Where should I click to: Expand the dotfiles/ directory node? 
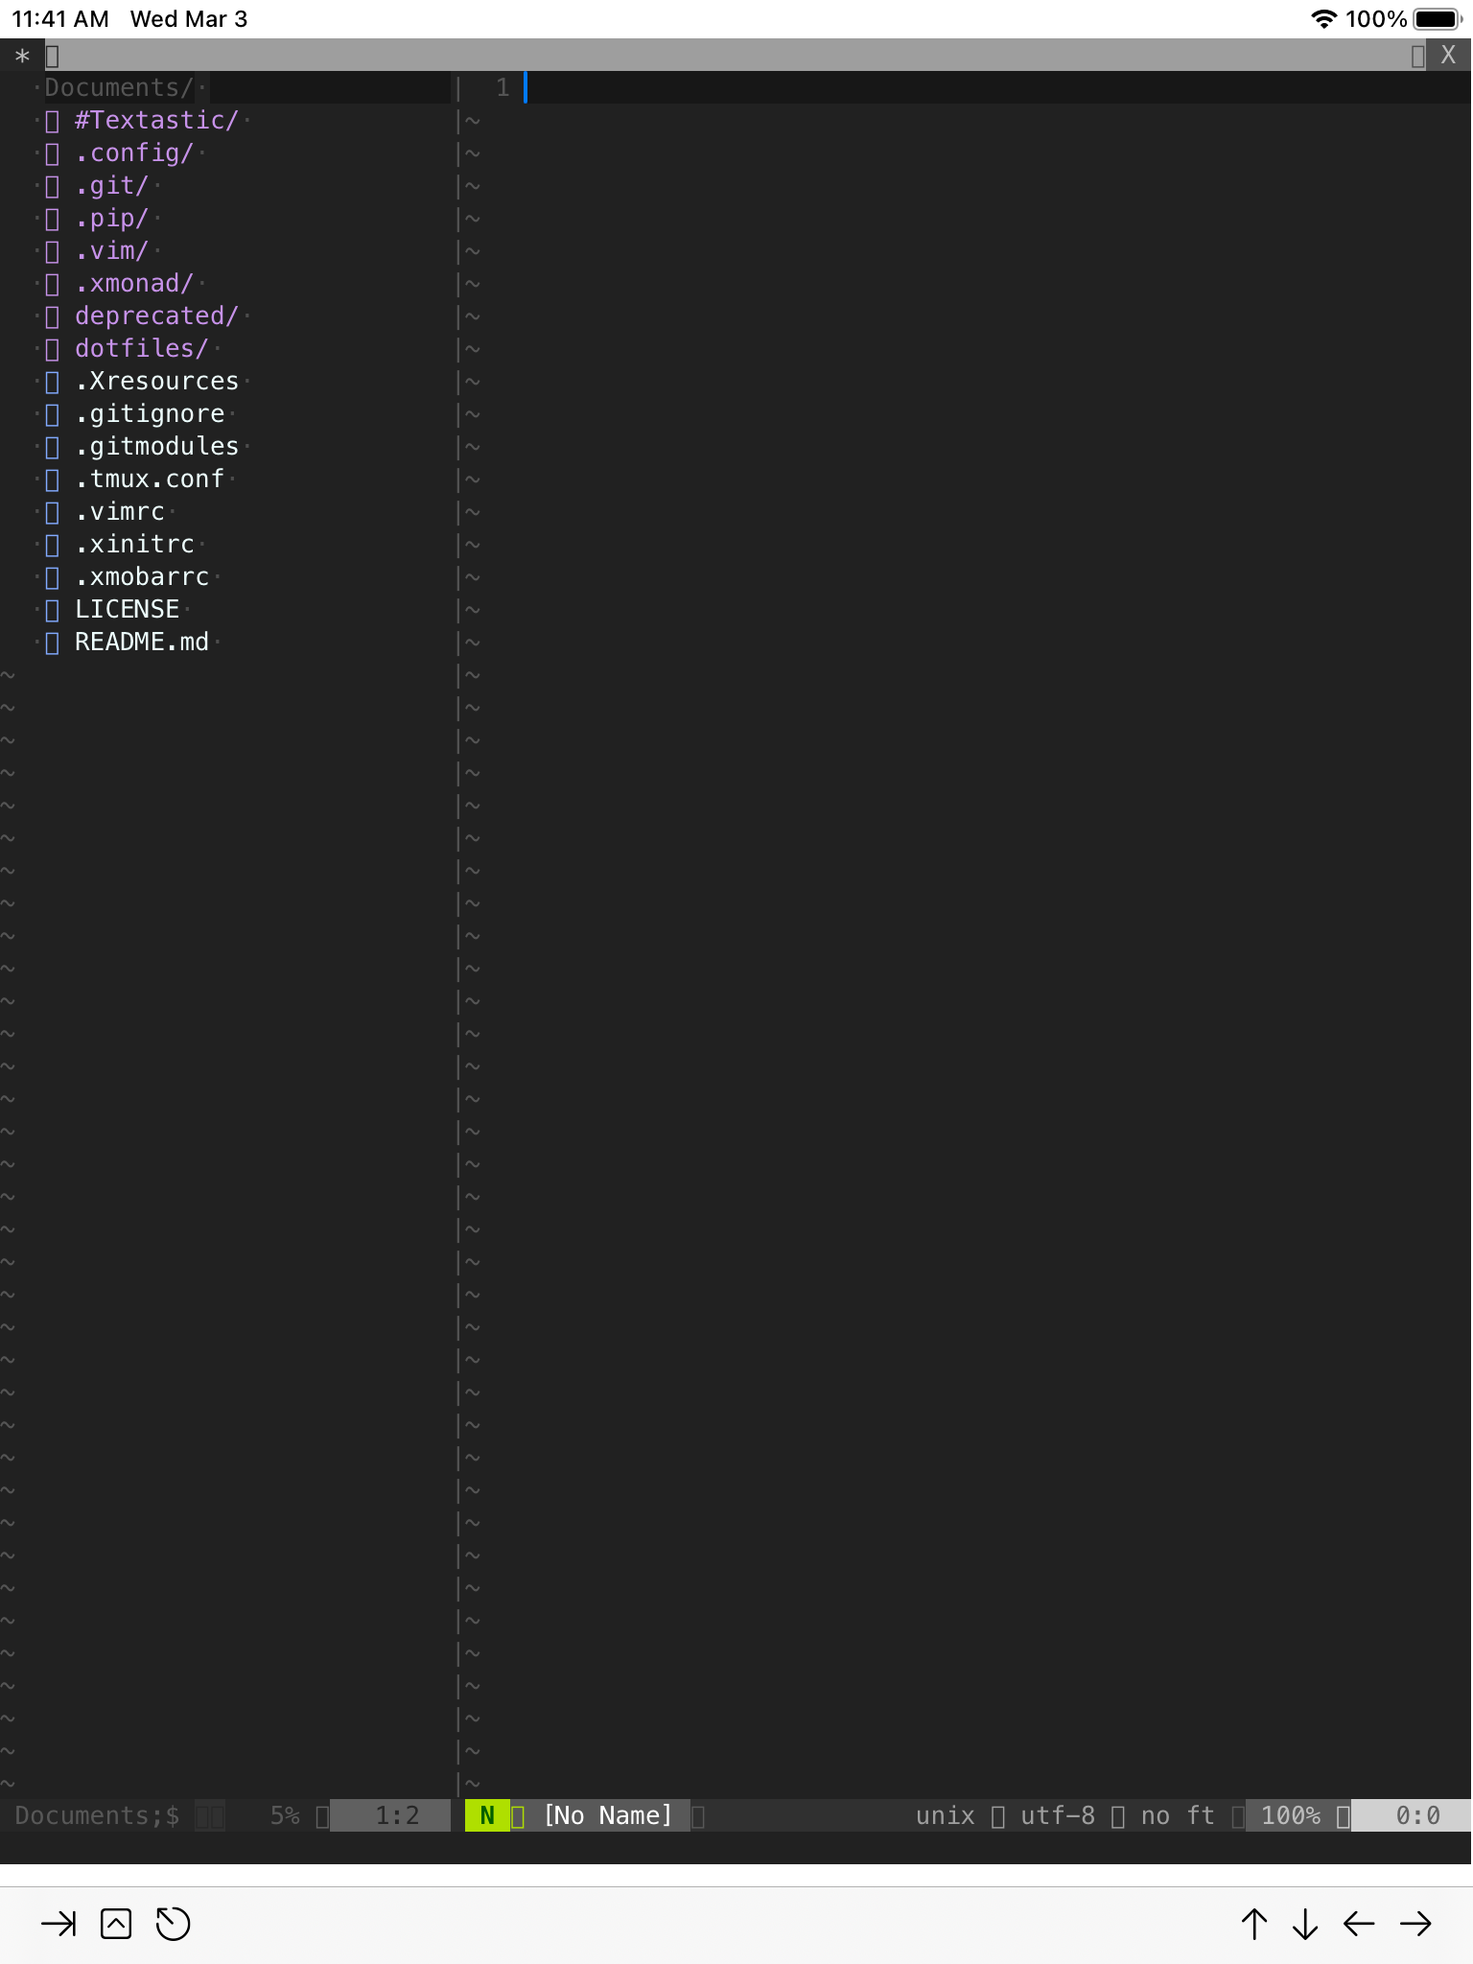click(140, 348)
